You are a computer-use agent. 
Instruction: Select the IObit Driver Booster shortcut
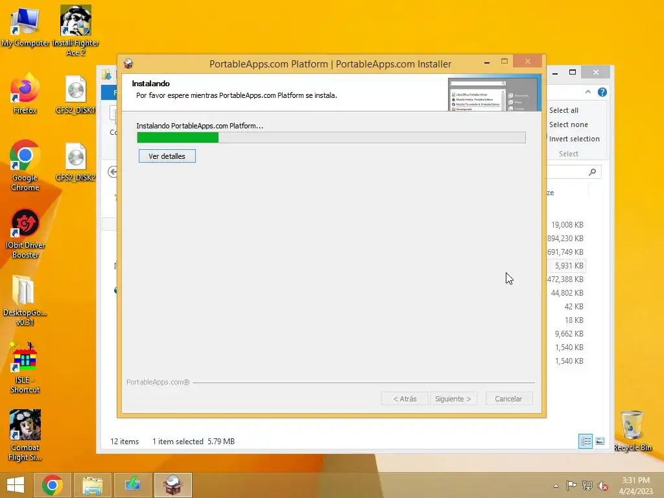pyautogui.click(x=25, y=233)
